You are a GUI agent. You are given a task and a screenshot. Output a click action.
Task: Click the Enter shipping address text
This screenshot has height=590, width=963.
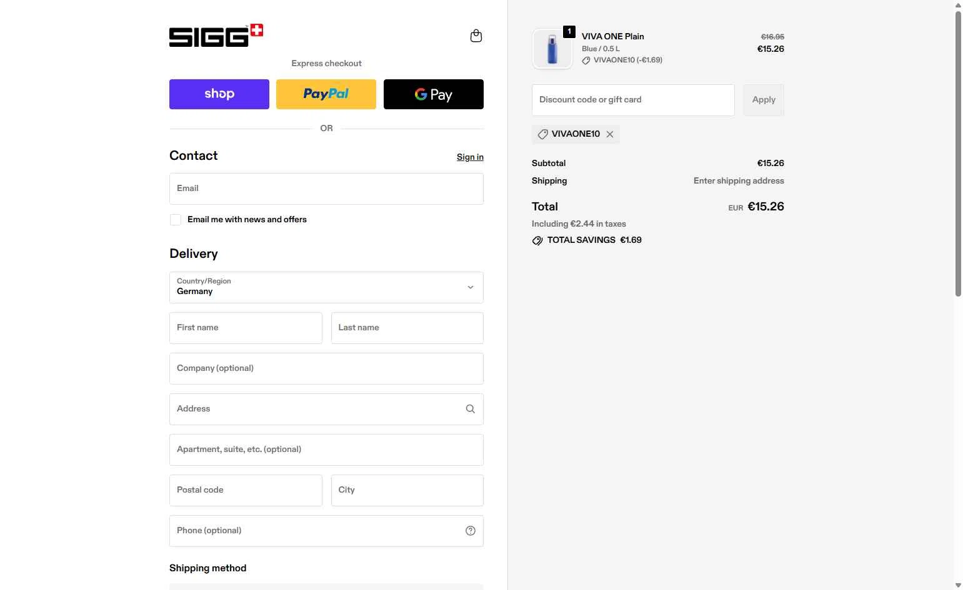click(739, 181)
